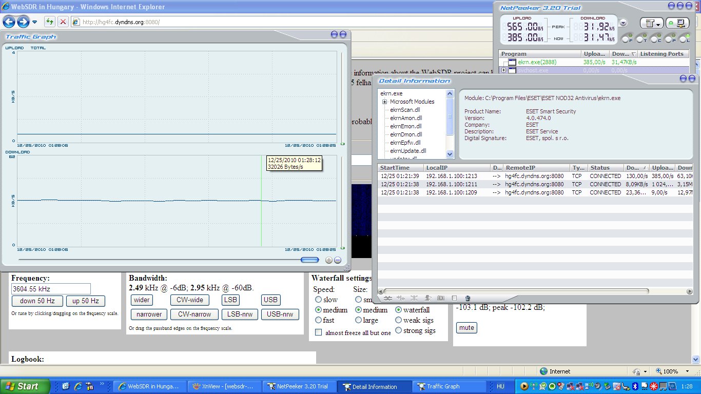Select ekrnEmon.dll in the module tree
Screen dimensions: 701x394
pos(406,126)
